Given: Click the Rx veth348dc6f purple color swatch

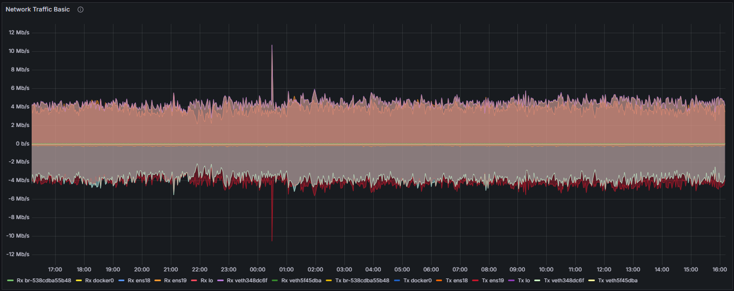Looking at the screenshot, I should (x=220, y=281).
